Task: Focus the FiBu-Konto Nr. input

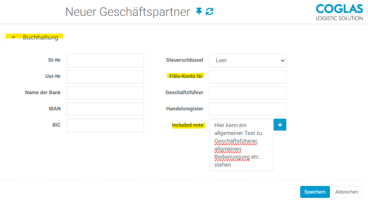Action: click(247, 76)
